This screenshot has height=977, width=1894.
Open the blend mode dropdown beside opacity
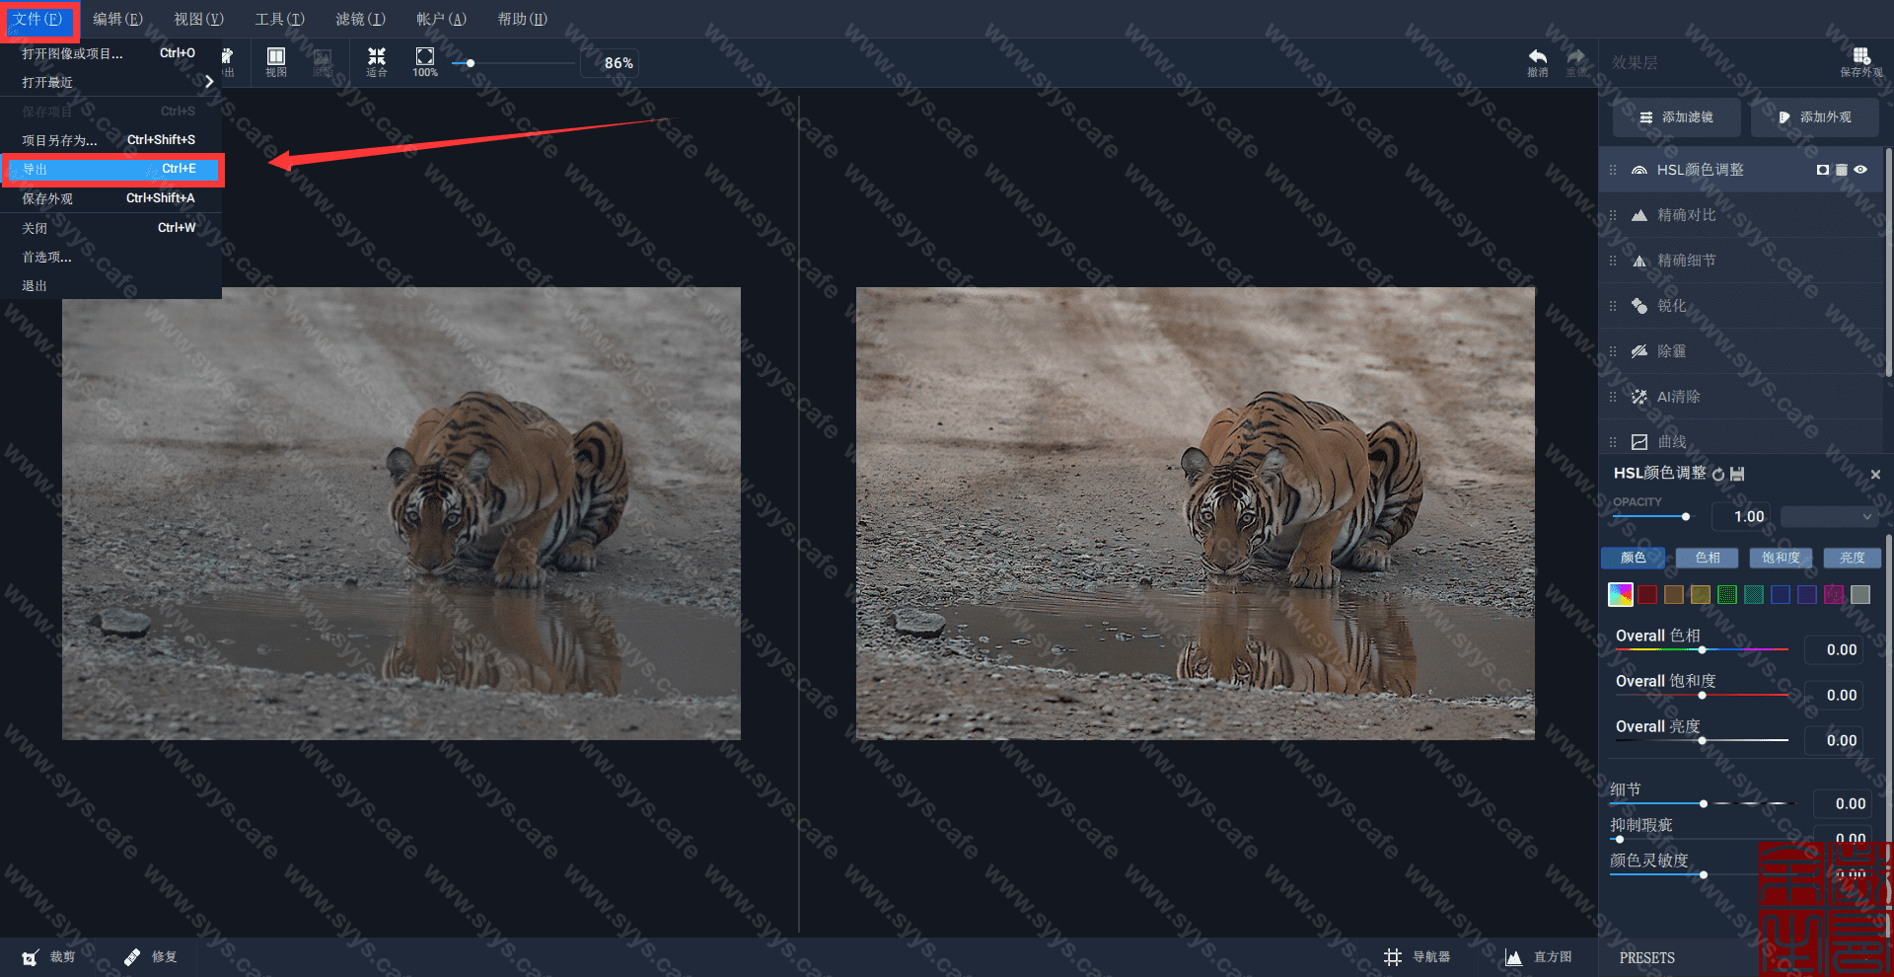pos(1828,516)
